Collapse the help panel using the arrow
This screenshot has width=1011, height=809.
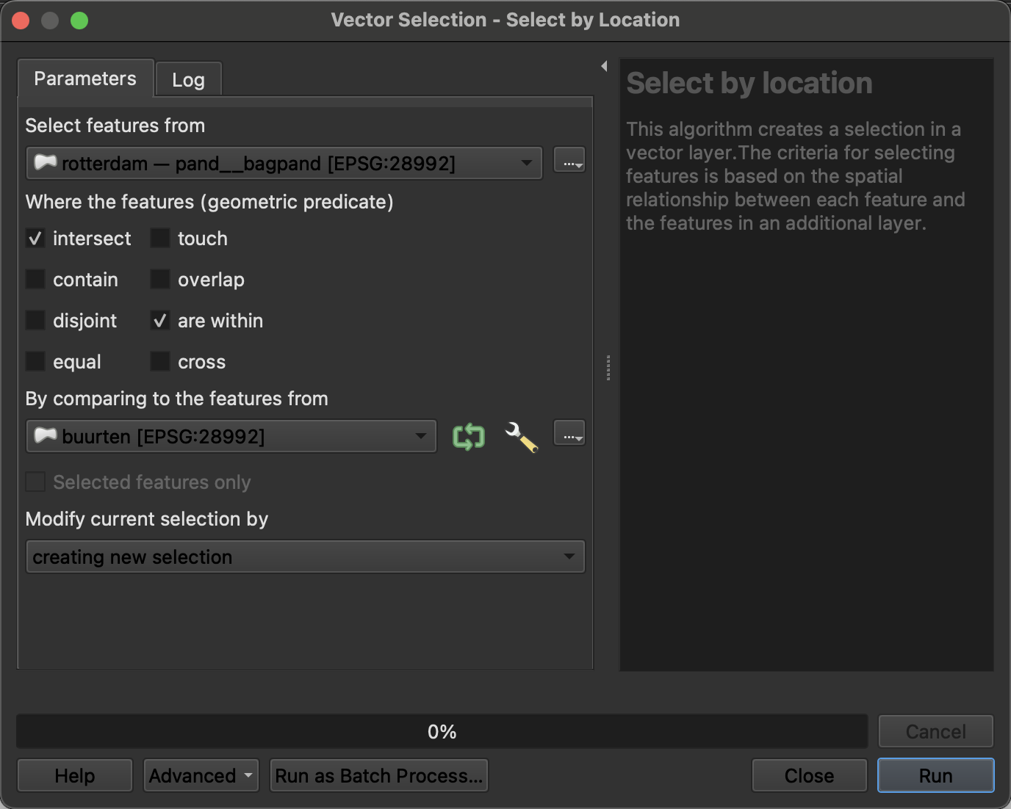604,66
